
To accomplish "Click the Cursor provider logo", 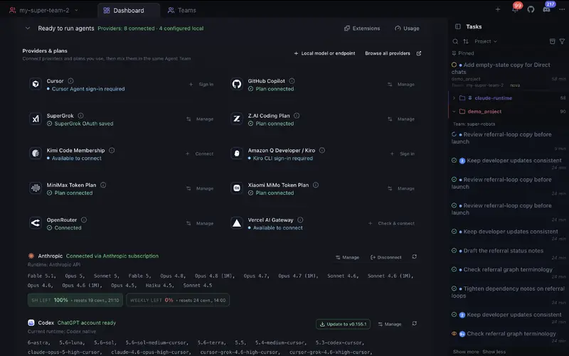I will [36, 84].
